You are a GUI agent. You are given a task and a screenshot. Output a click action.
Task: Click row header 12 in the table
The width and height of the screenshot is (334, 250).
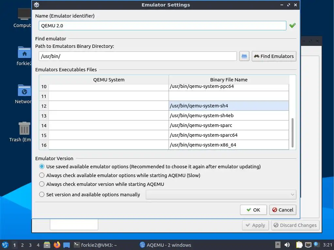coord(44,106)
